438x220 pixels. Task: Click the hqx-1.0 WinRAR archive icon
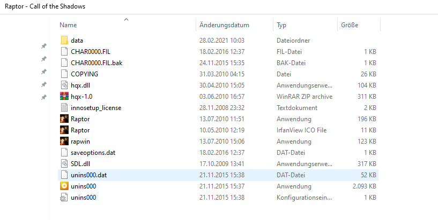[x=64, y=96]
